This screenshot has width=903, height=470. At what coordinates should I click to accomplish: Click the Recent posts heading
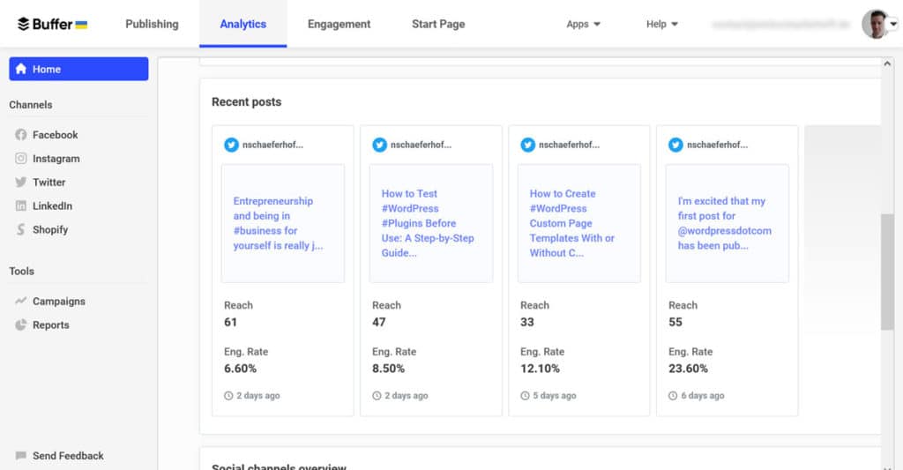[x=247, y=102]
